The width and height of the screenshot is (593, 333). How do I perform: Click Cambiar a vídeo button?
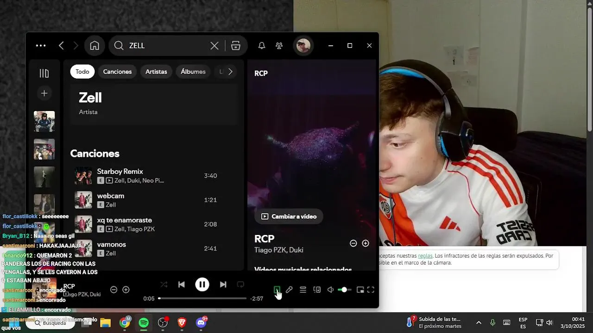[x=289, y=216]
